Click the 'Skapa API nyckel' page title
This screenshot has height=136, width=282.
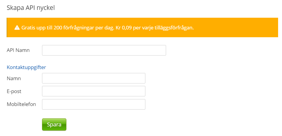click(31, 8)
